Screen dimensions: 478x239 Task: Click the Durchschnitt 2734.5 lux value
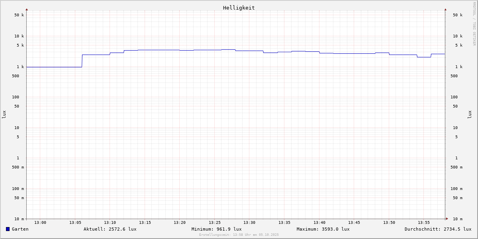(438, 229)
